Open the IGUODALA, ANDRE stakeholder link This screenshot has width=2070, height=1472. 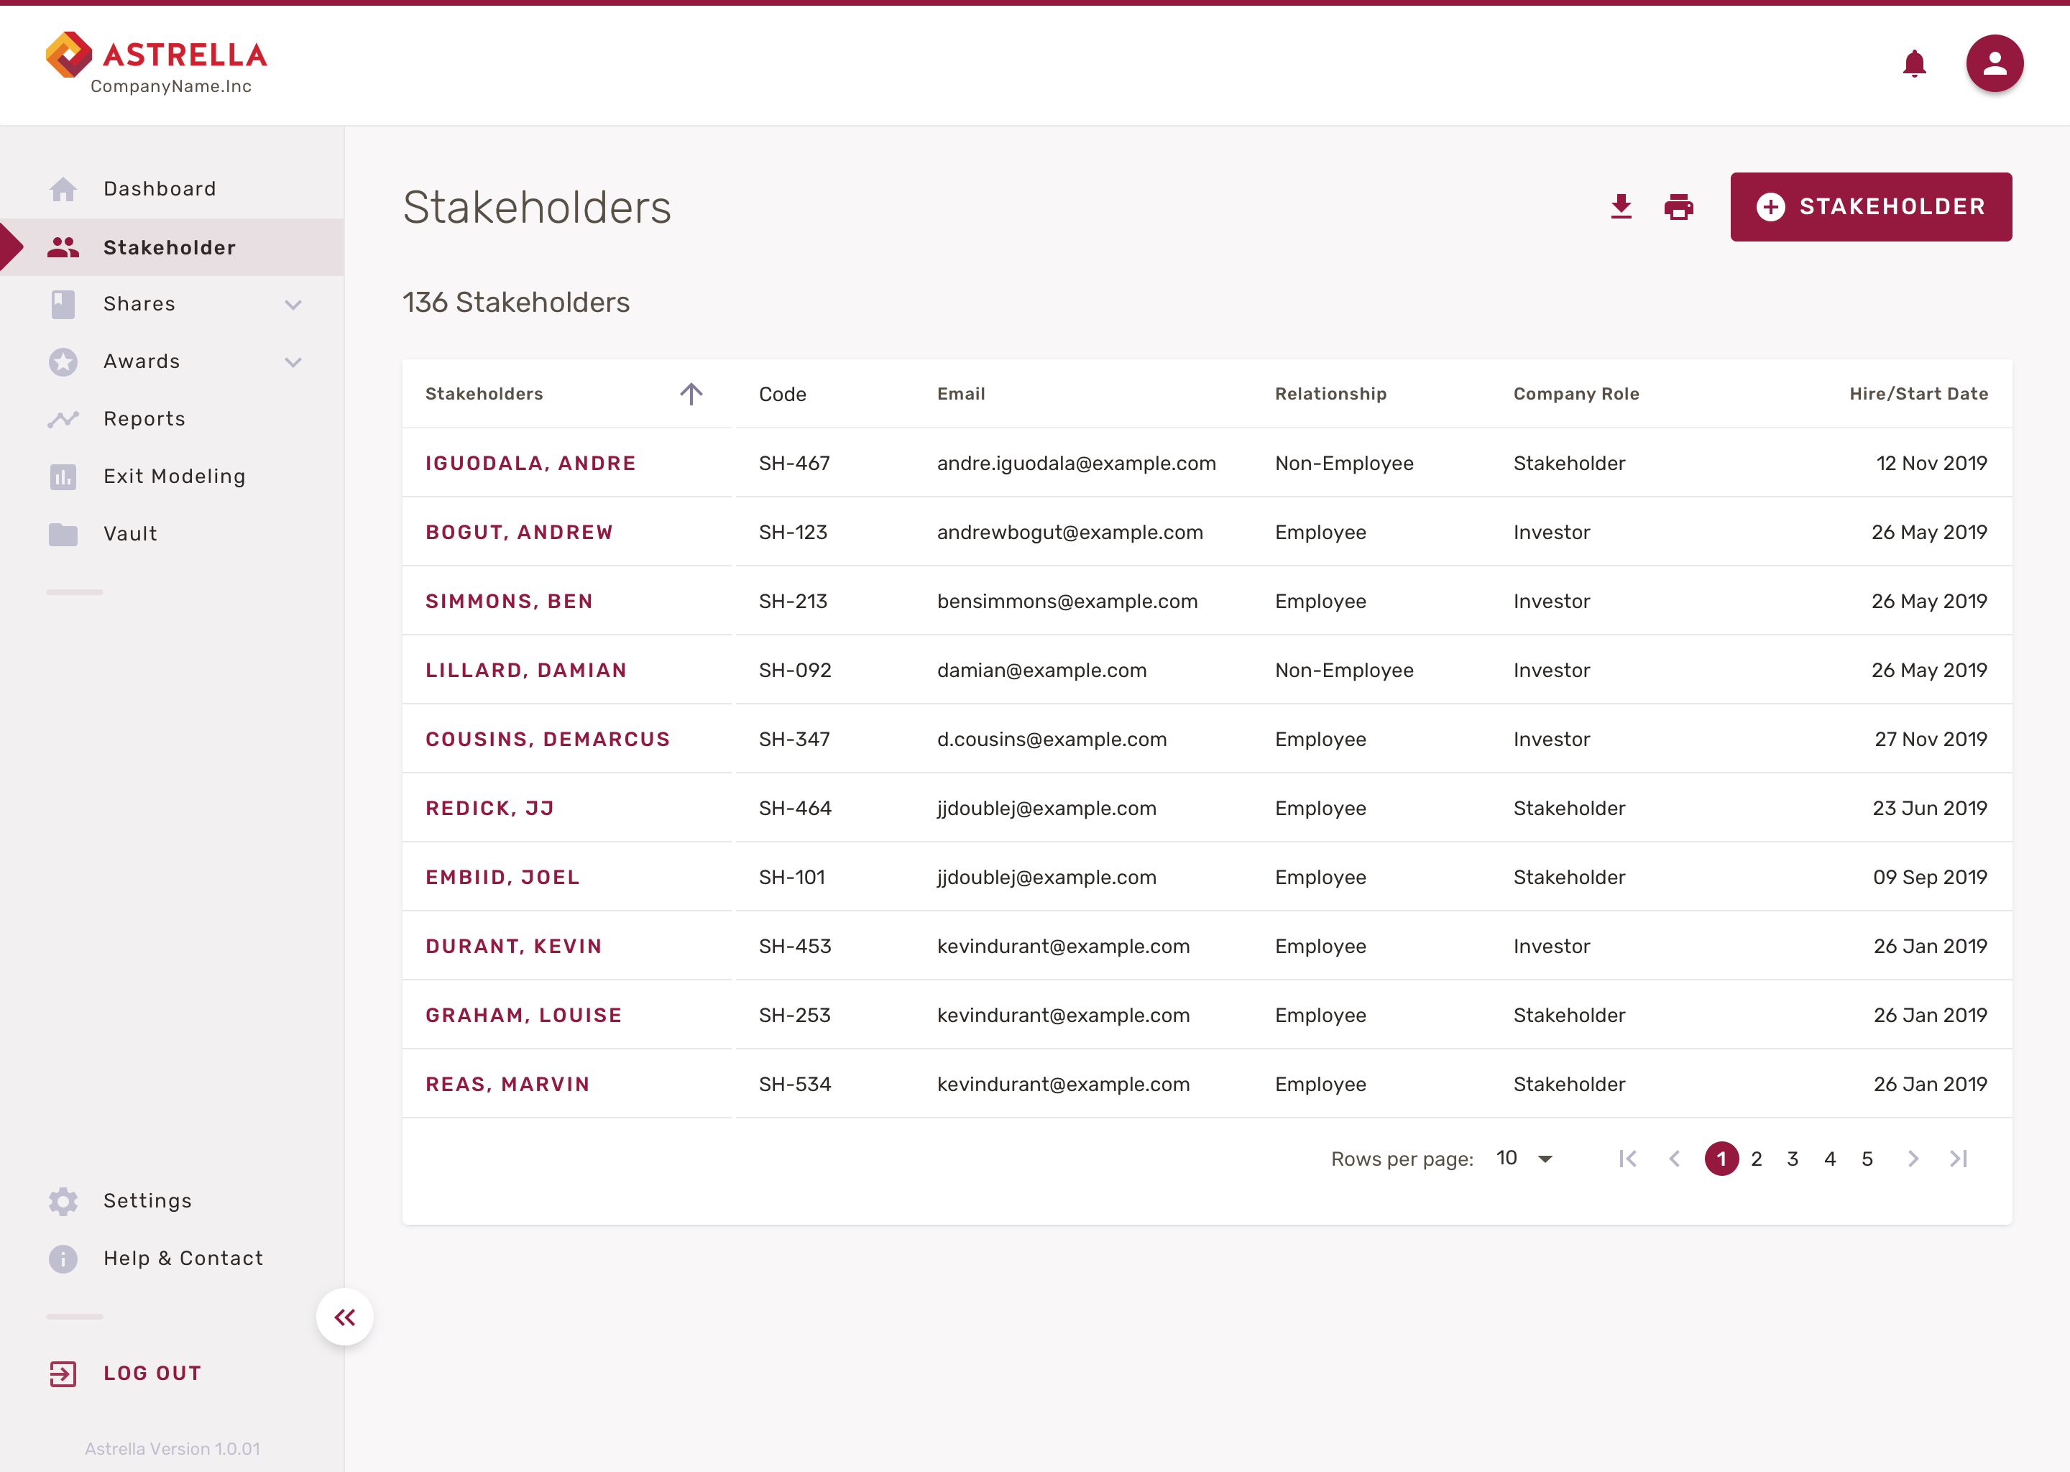(x=530, y=463)
